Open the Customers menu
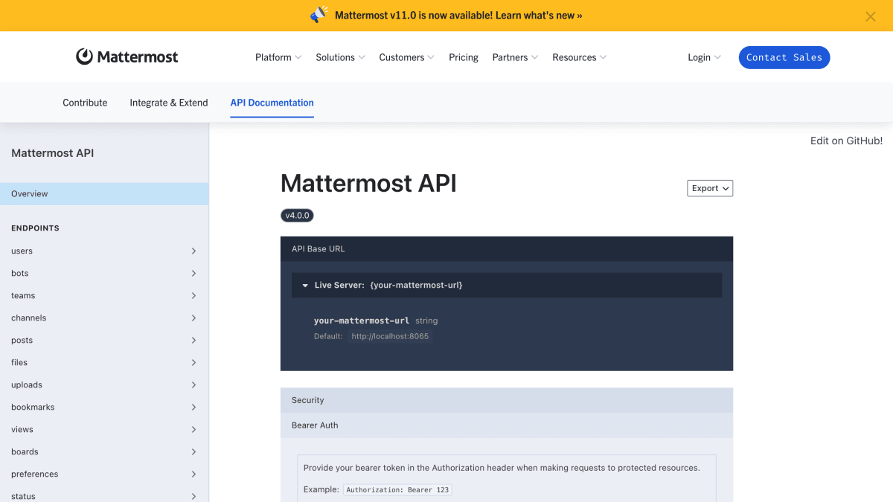This screenshot has width=893, height=502. [x=406, y=57]
